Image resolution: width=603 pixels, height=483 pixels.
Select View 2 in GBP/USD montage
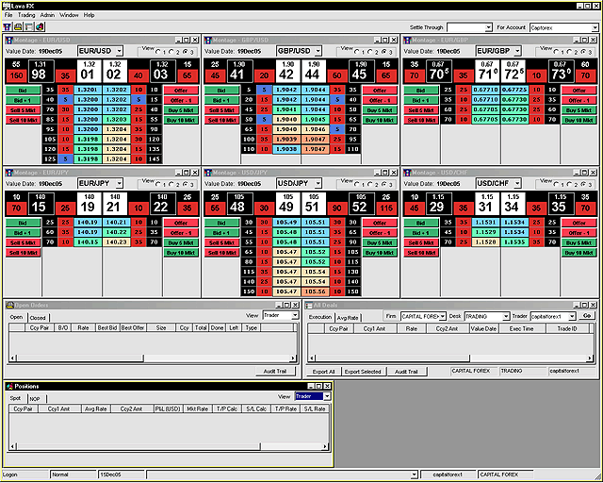370,51
